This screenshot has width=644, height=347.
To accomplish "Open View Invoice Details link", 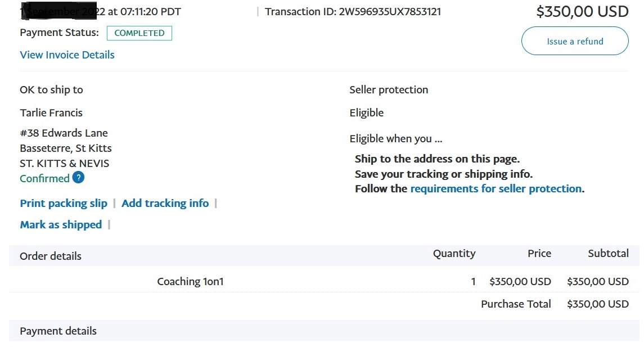I will pyautogui.click(x=67, y=55).
